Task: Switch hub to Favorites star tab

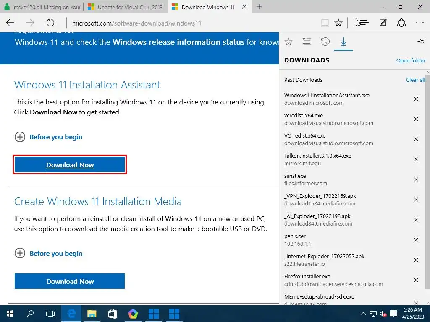Action: pos(288,42)
